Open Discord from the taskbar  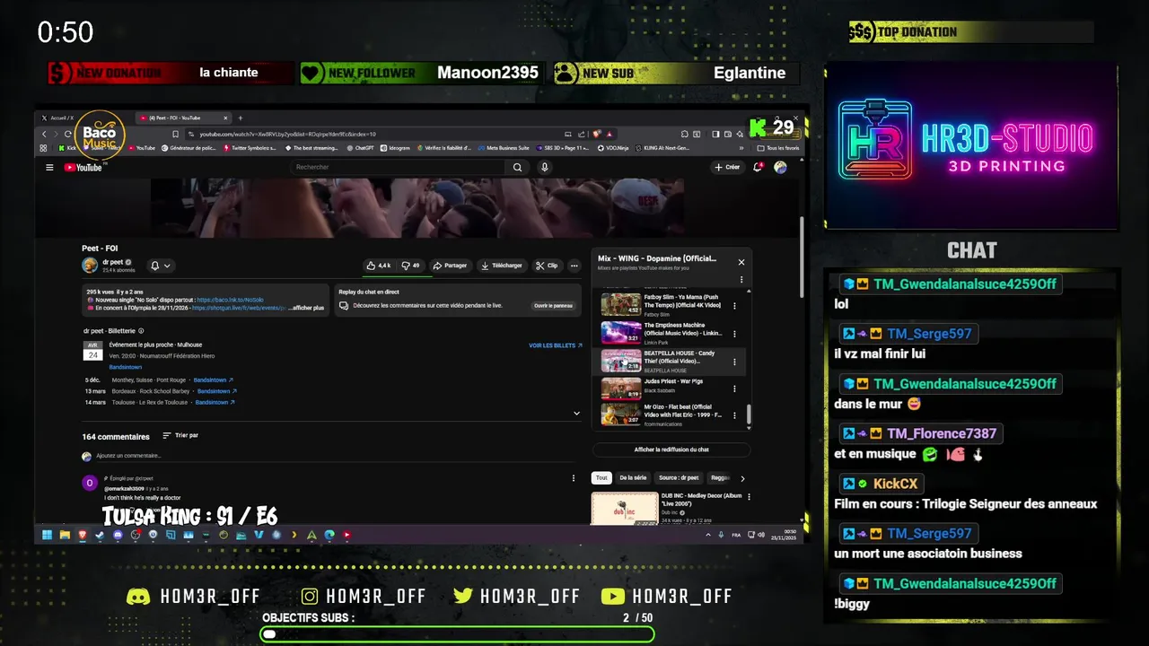(118, 535)
